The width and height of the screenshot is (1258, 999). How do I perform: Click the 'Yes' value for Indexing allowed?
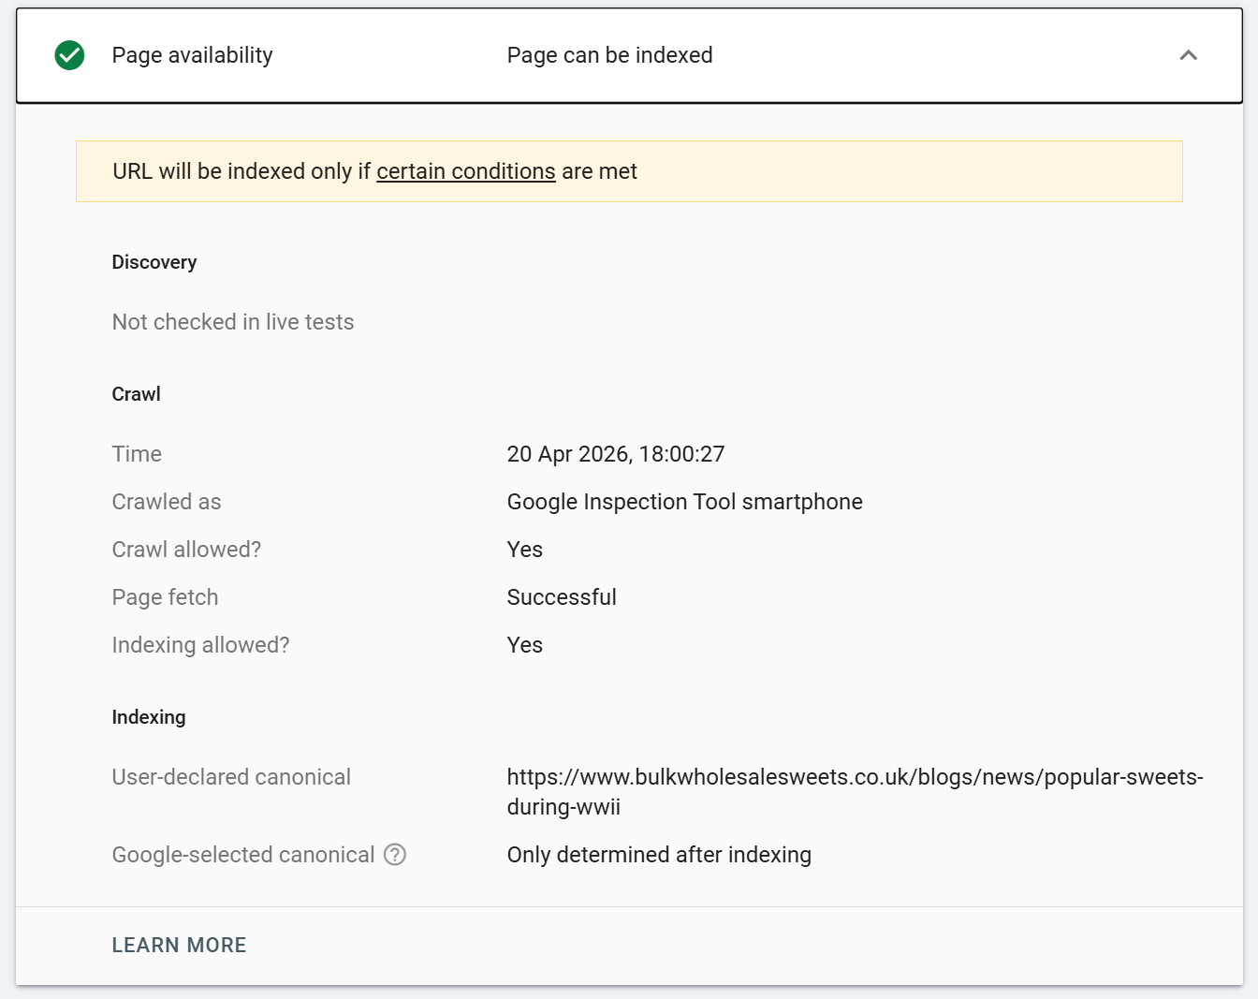tap(524, 645)
